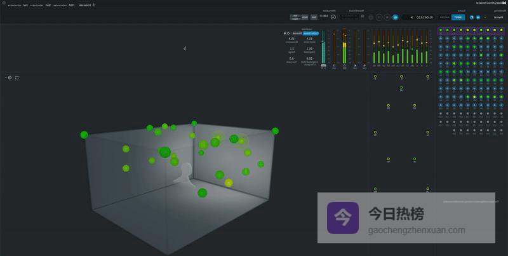Click the first object in the purple bed row
The image size is (508, 256).
coord(500,30)
